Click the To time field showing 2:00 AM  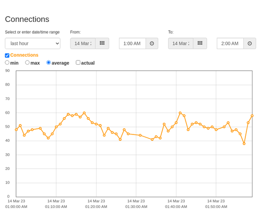tap(230, 43)
